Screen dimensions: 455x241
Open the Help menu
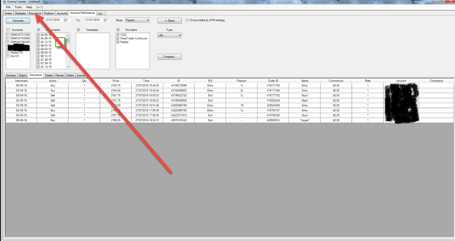pyautogui.click(x=29, y=7)
